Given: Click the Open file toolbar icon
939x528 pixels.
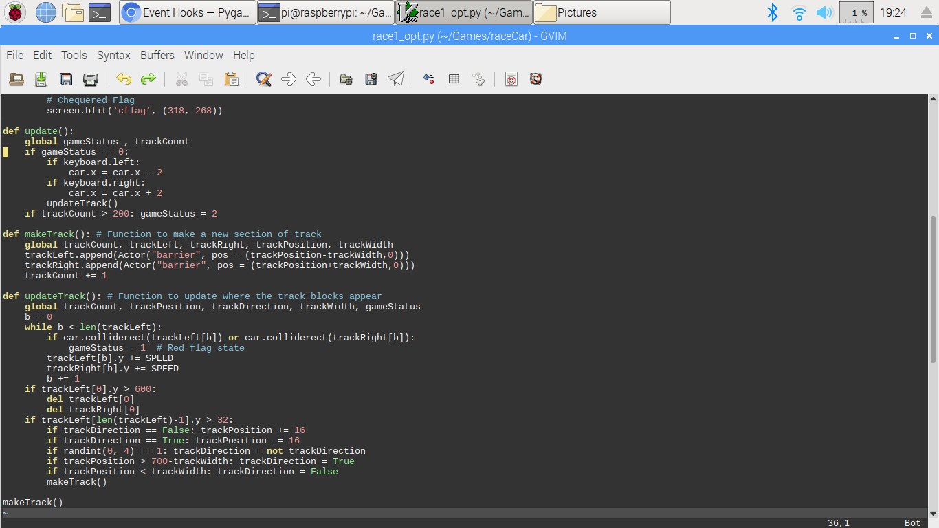Looking at the screenshot, I should [x=16, y=79].
